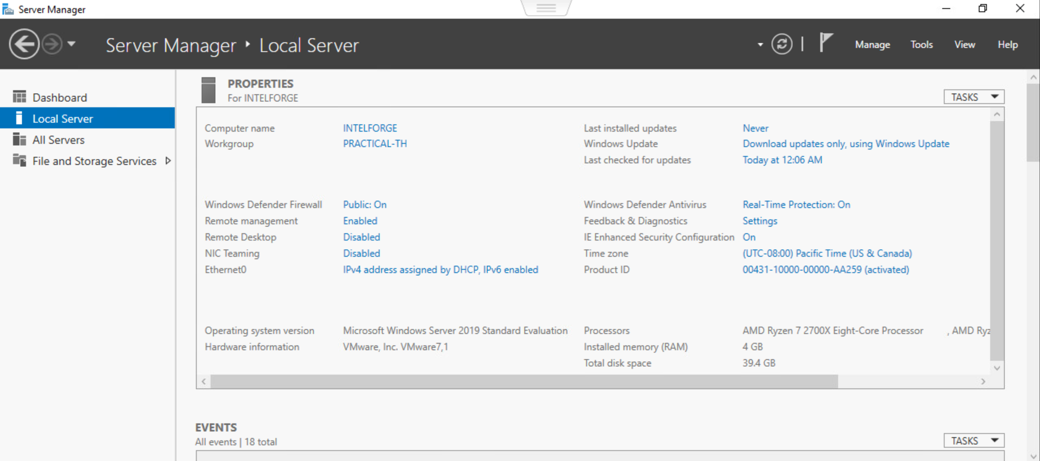The width and height of the screenshot is (1040, 461).
Task: Click the NIC Teaming Disabled link
Action: point(361,254)
